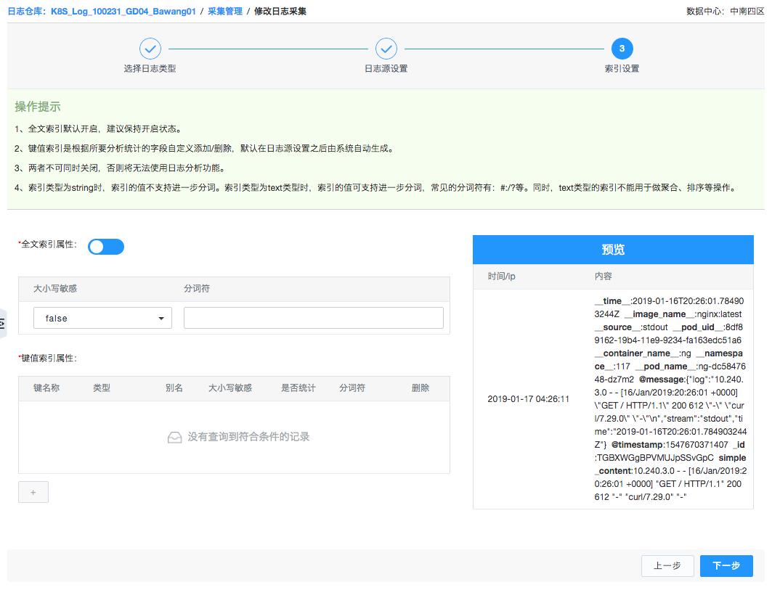Click the 删除 column header in the key index table
This screenshot has height=590, width=772.
click(x=420, y=388)
